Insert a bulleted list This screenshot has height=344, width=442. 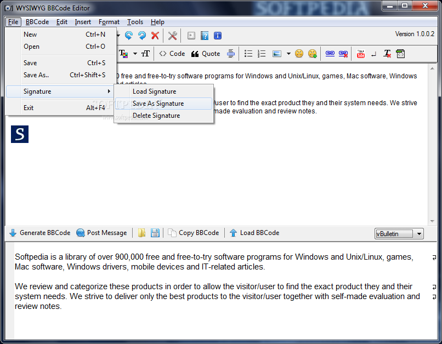click(248, 54)
